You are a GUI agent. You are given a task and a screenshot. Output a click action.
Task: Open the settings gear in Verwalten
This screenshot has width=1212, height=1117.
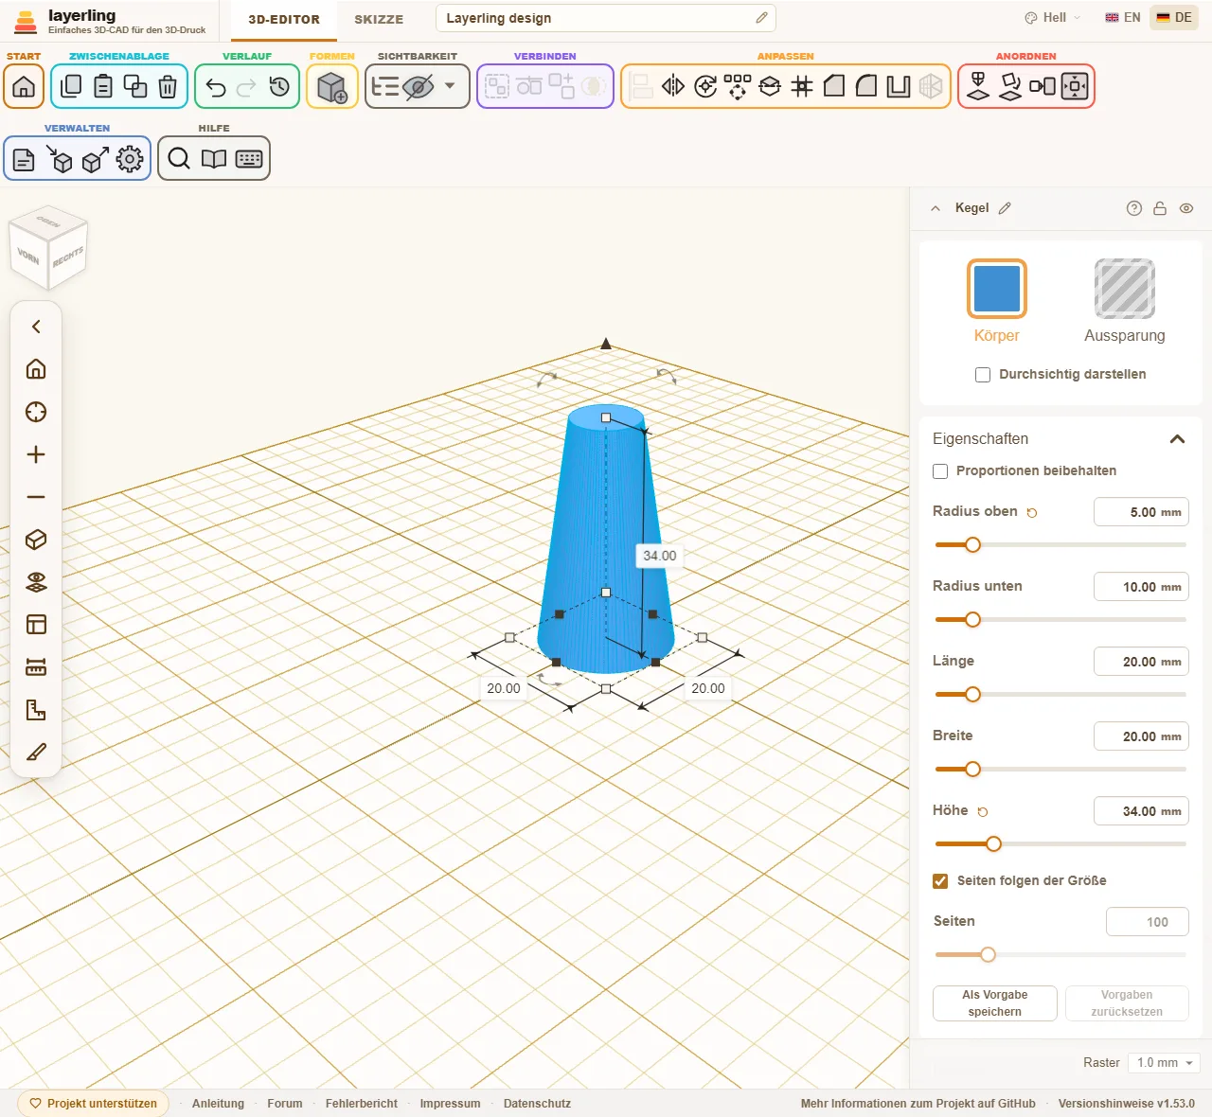[x=130, y=159]
